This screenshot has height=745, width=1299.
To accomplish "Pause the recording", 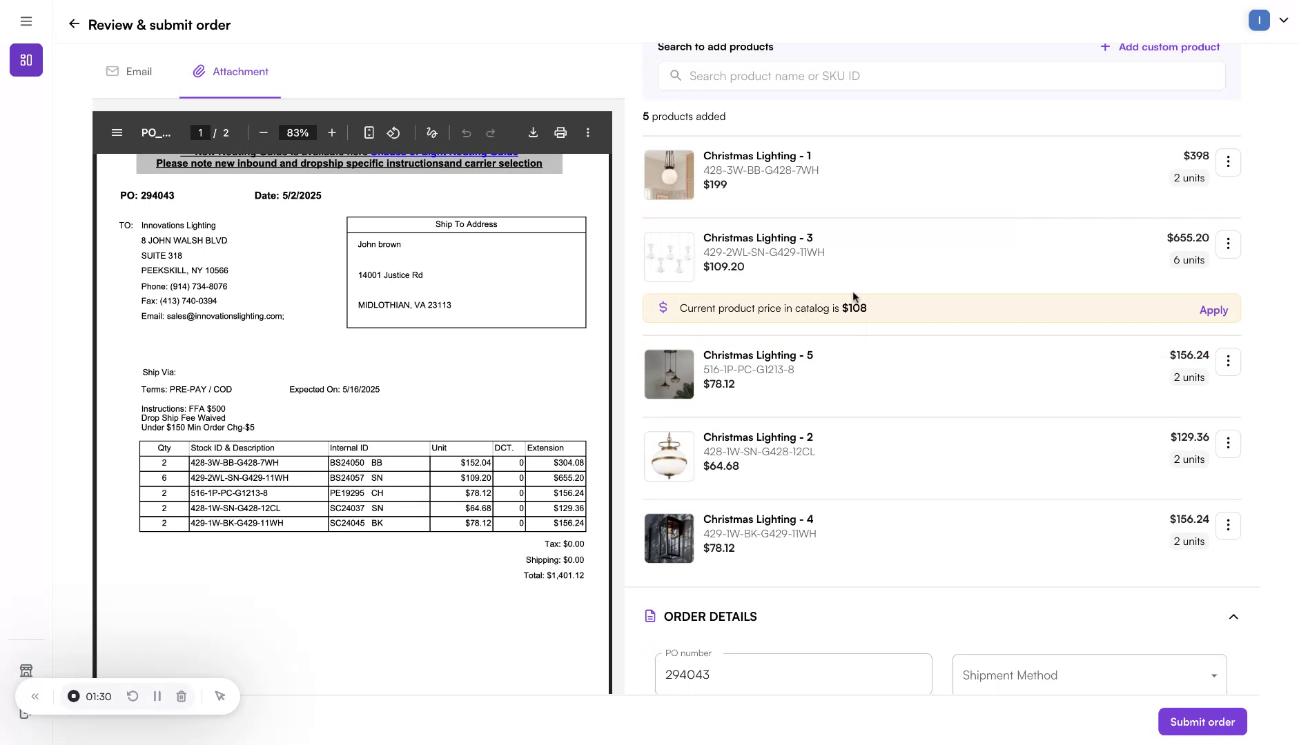I will 157,696.
